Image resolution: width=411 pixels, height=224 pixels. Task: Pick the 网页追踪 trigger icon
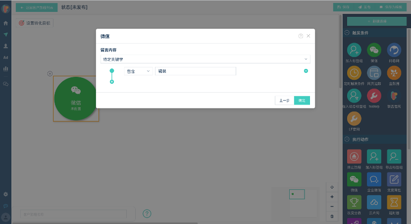point(374,73)
